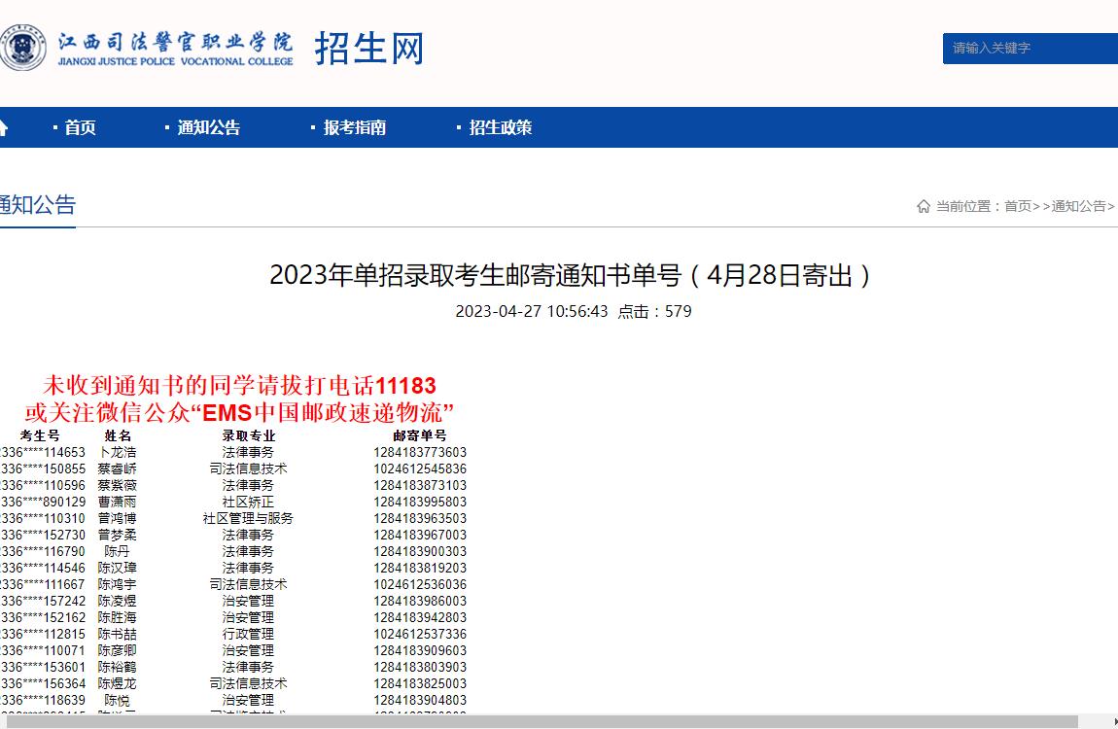
Task: Select tracking number 1284183909603
Action: point(420,650)
